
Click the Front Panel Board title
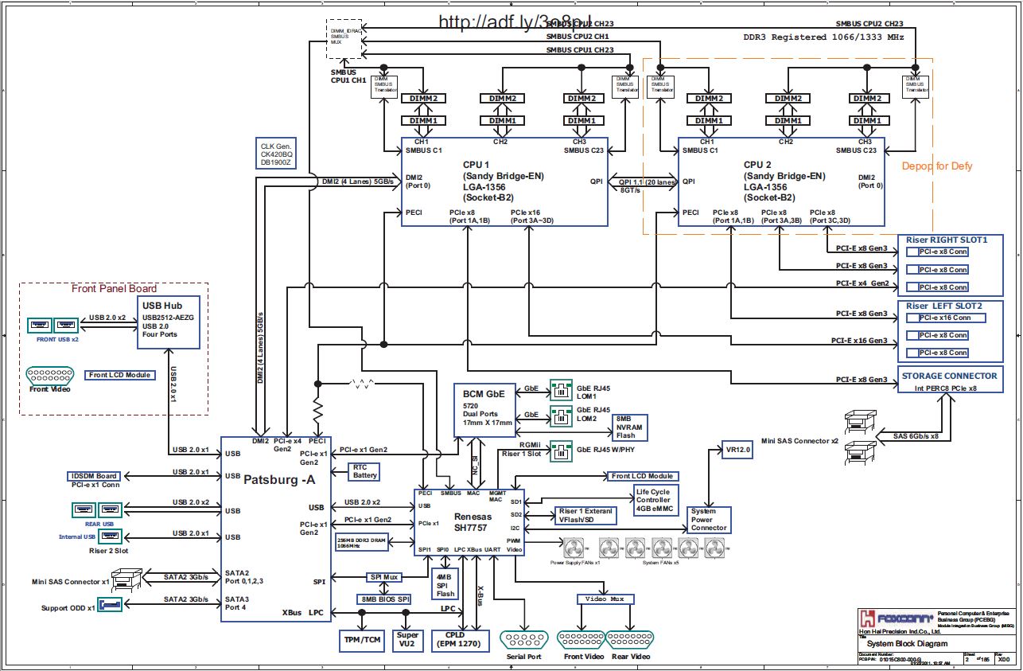pyautogui.click(x=115, y=289)
